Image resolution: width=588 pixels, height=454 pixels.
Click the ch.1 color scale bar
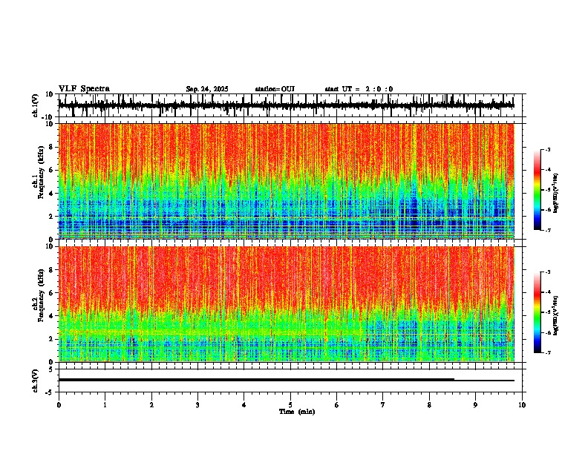(x=538, y=190)
